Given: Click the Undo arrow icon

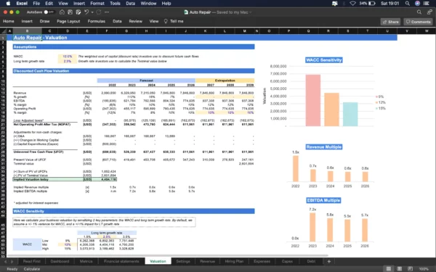Looking at the screenshot, I should point(86,12).
